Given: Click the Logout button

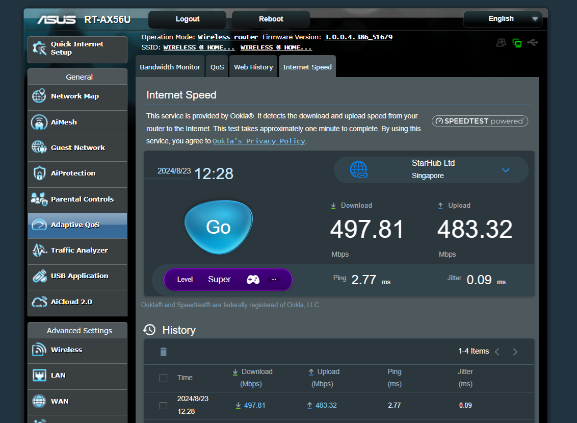Looking at the screenshot, I should (x=187, y=19).
